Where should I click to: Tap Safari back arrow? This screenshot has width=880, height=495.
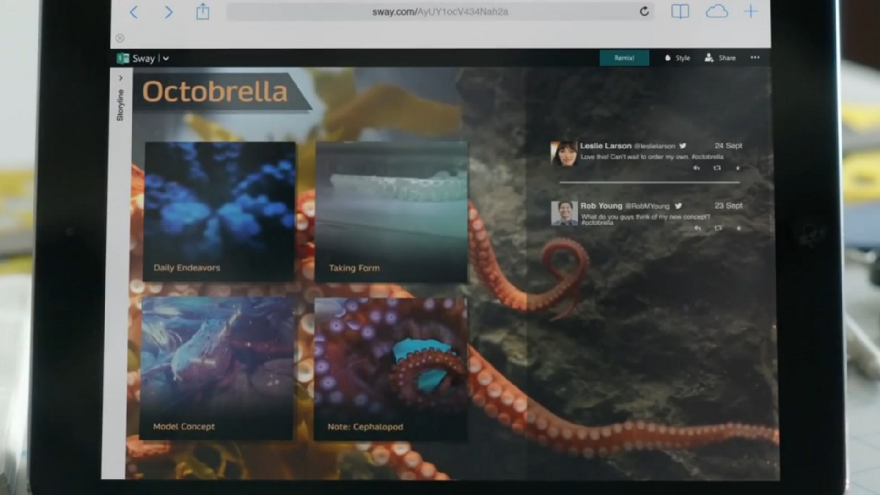(133, 12)
